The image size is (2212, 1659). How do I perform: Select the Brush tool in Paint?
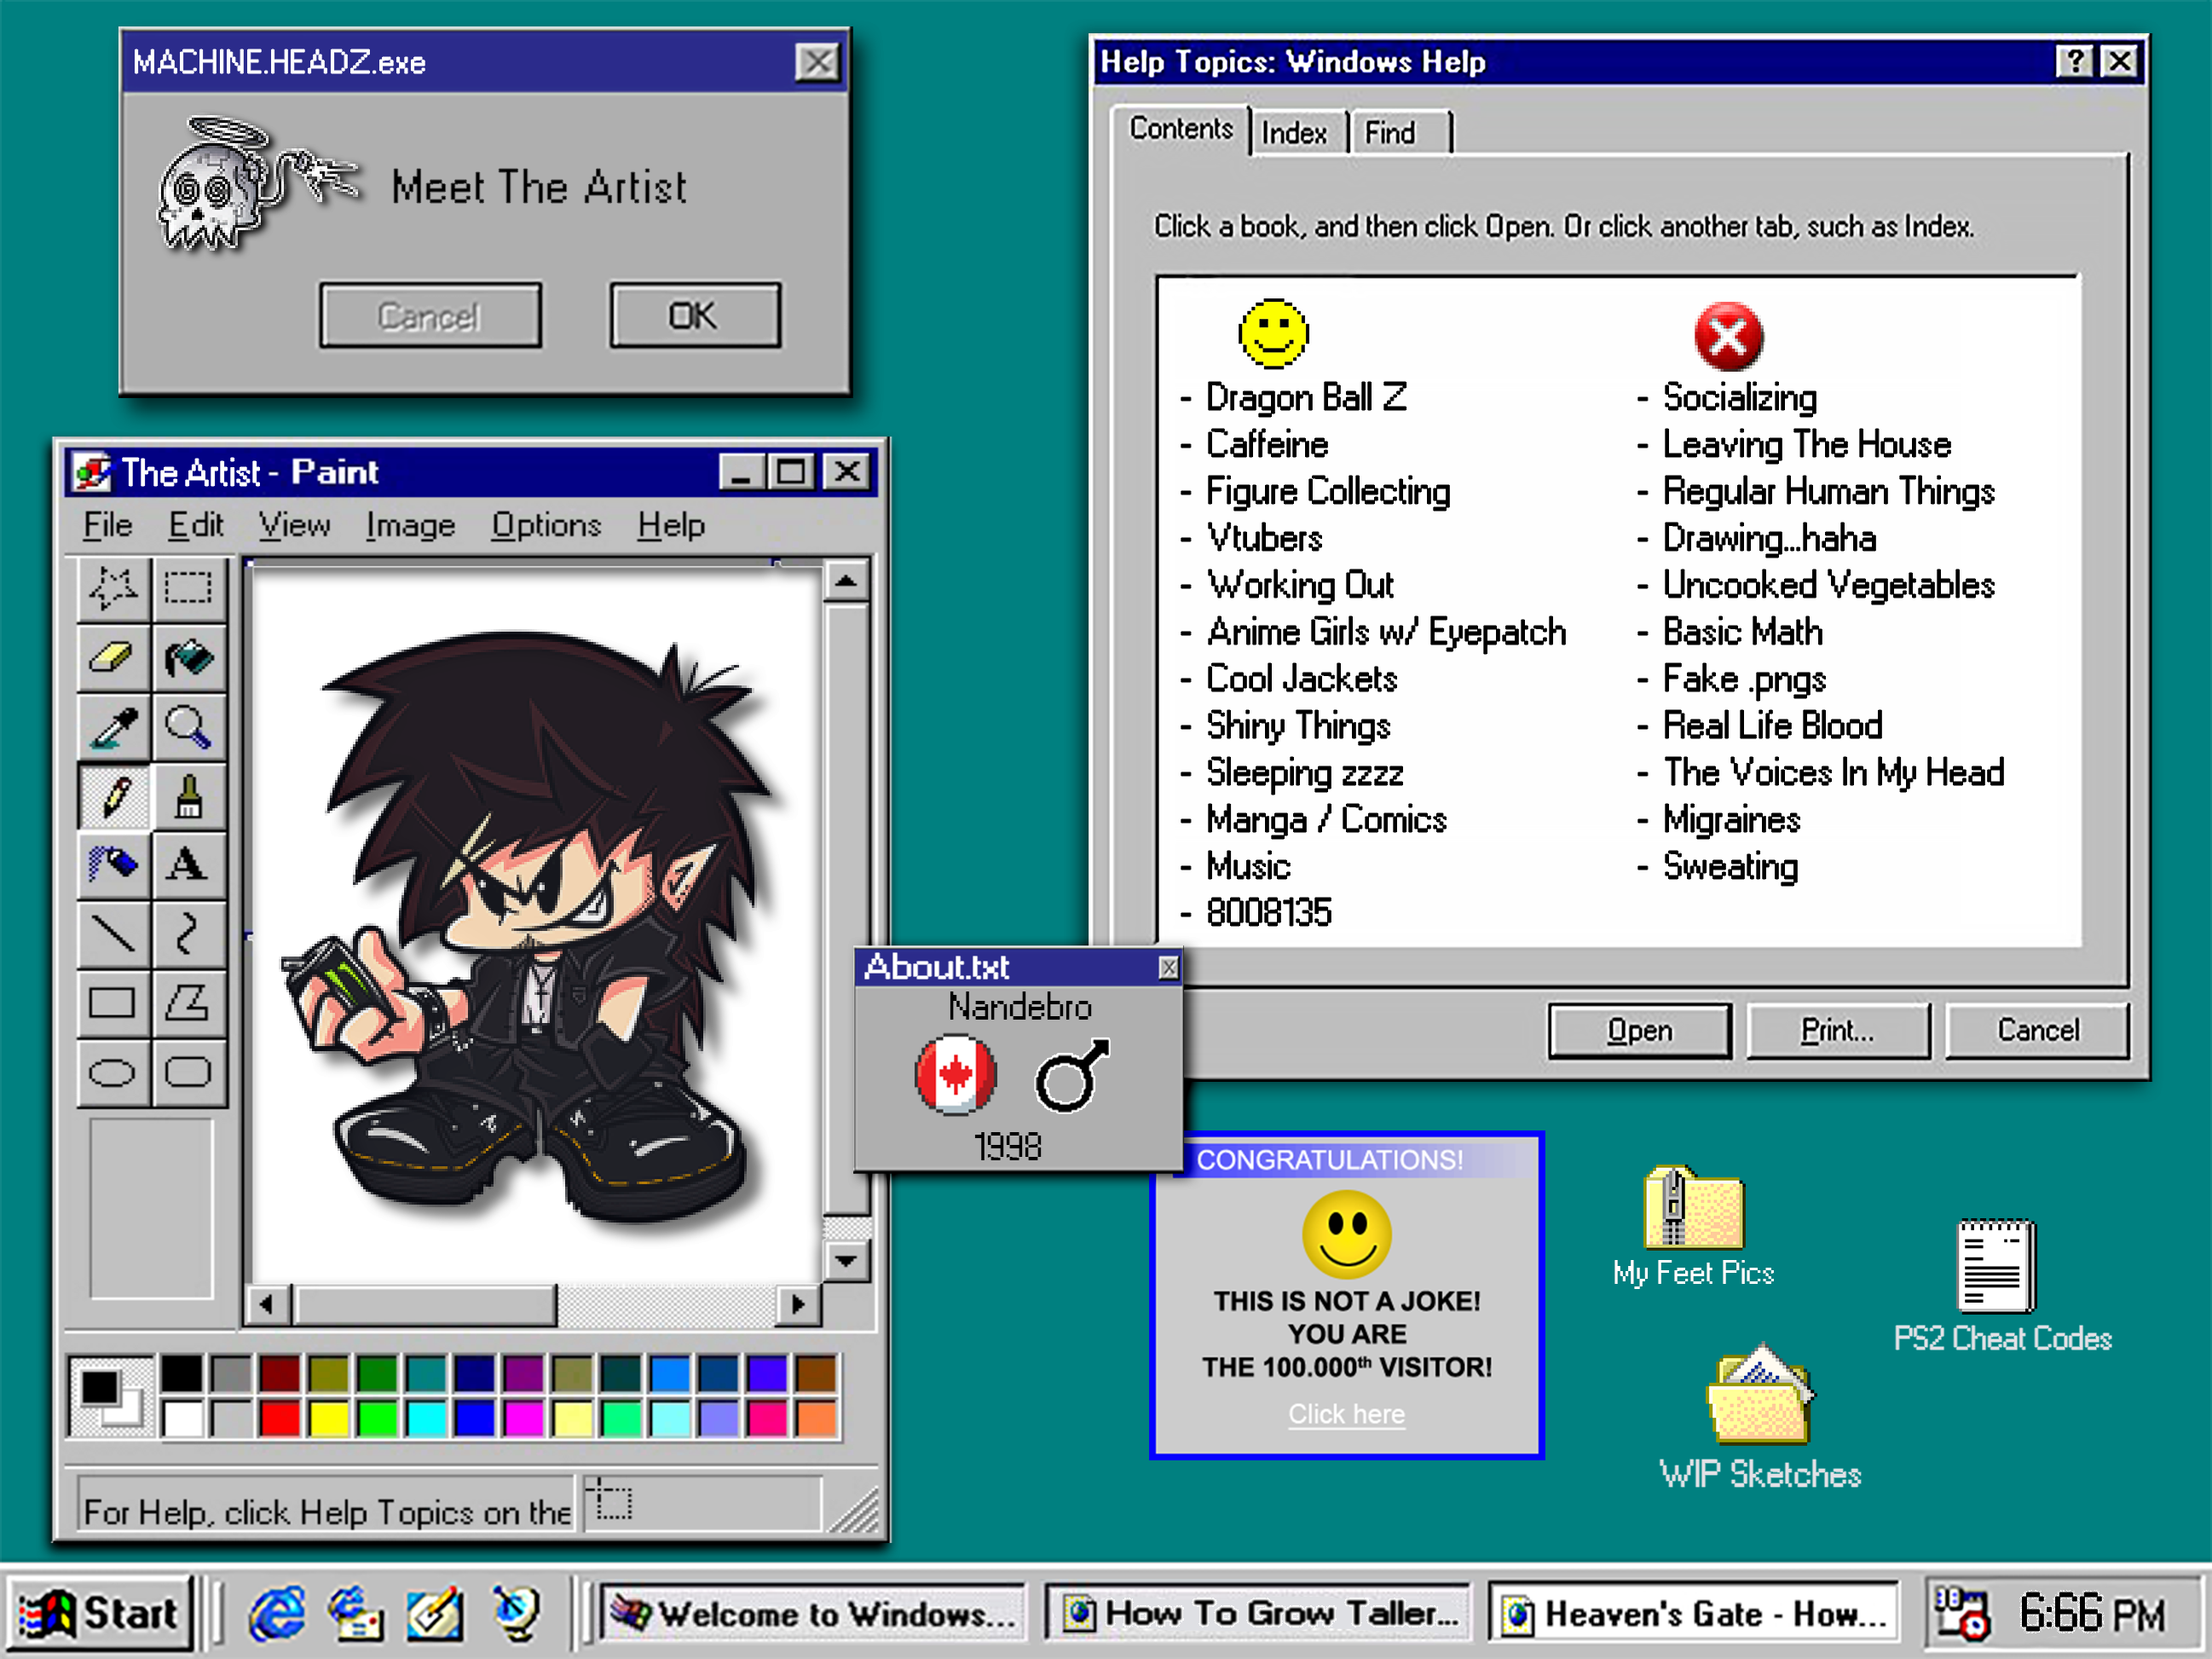coord(189,797)
